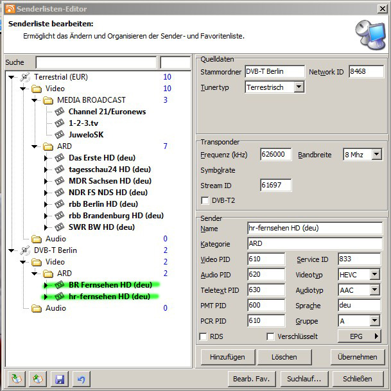Collapse the Terrestrial (EUR) tree node
Viewport: 391px width, 391px height.
click(11, 77)
